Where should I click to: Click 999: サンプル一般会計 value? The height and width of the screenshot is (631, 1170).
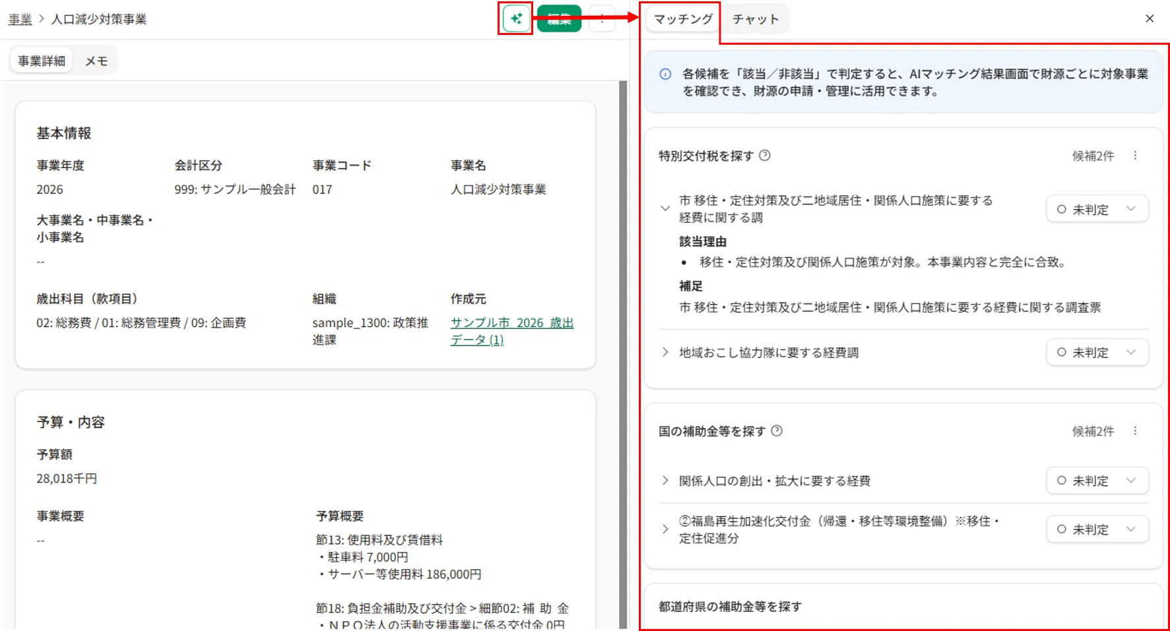(235, 190)
